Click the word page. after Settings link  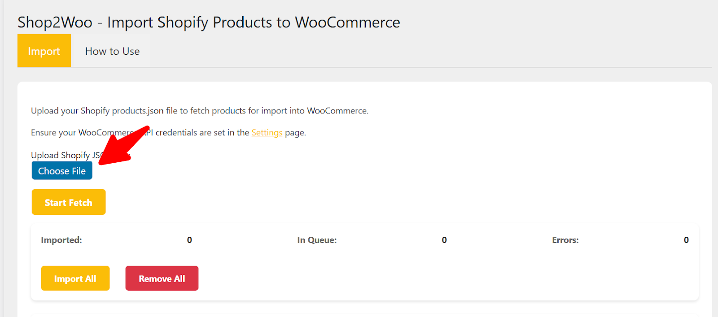click(x=295, y=133)
